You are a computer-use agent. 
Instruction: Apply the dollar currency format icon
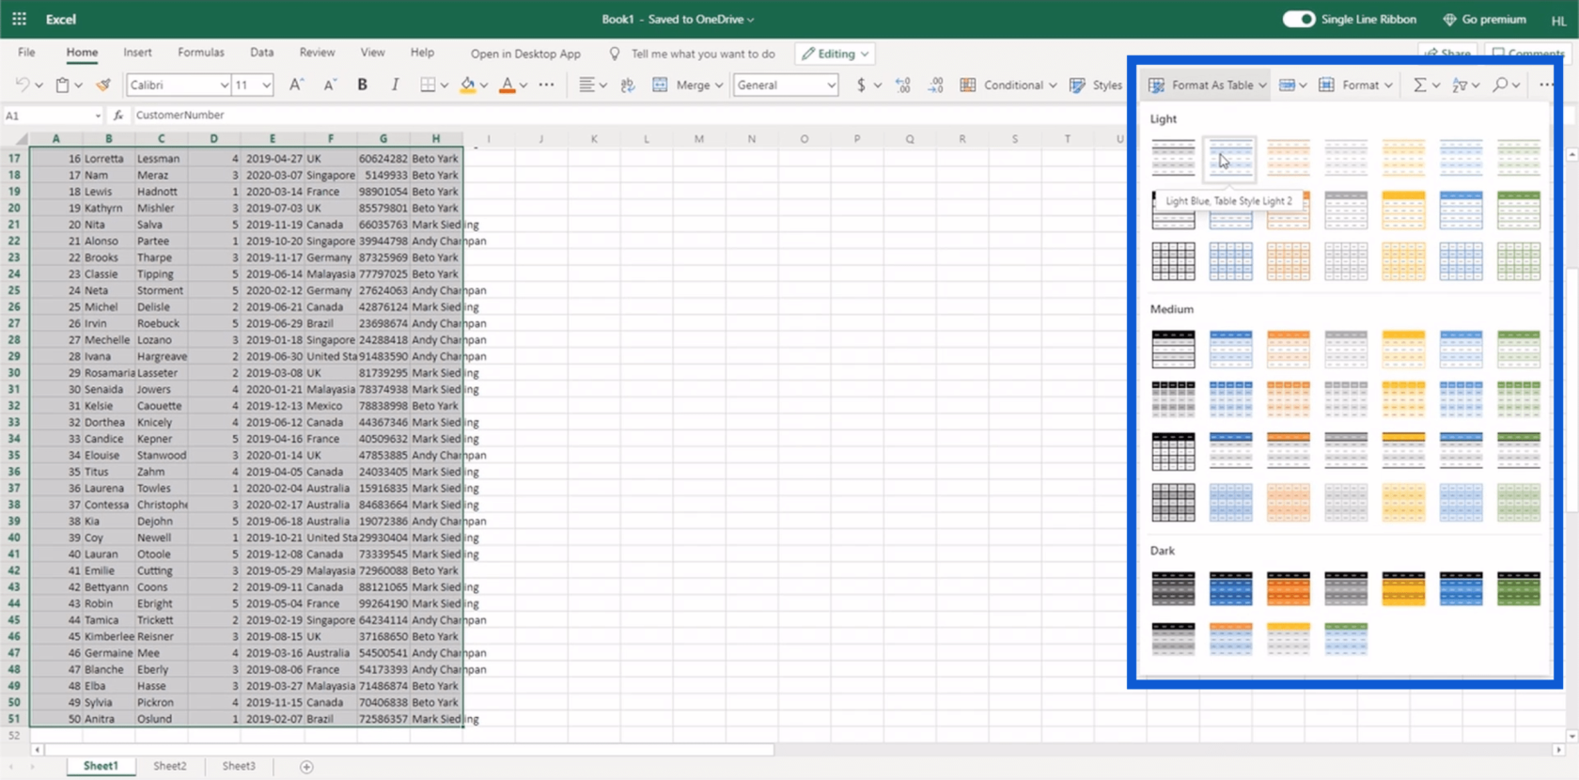pyautogui.click(x=861, y=85)
